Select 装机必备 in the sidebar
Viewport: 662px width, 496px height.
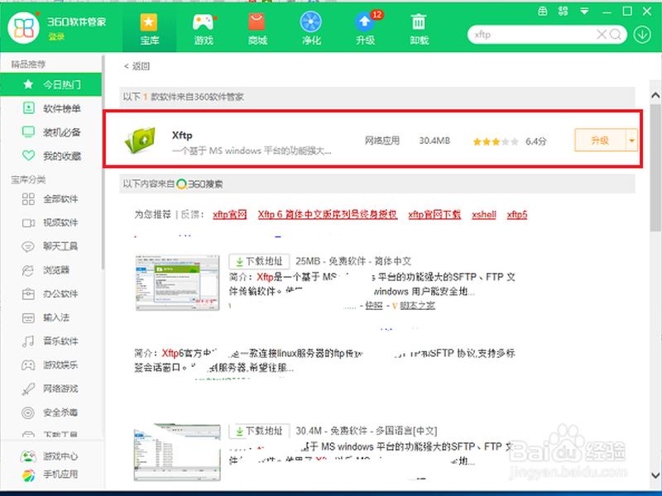pos(50,132)
